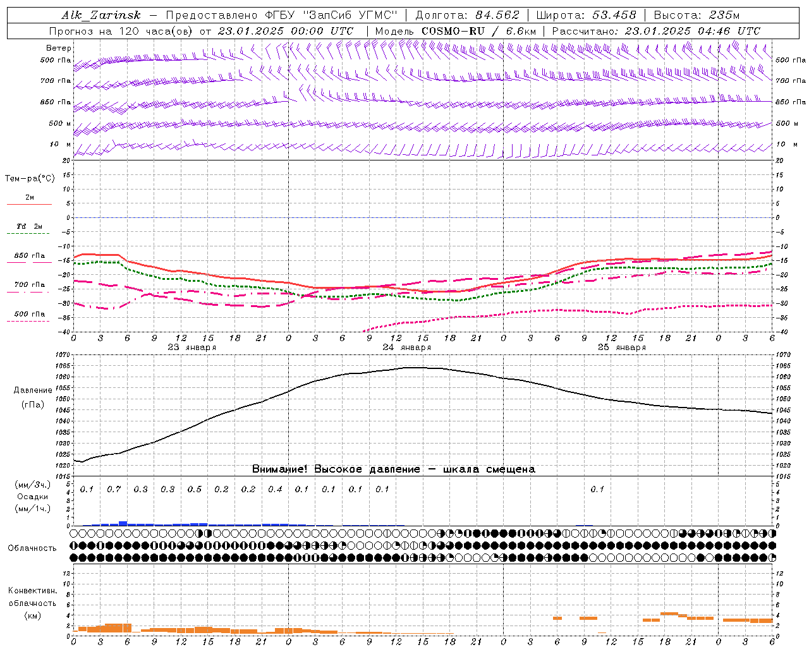Click the Модель COSMO-RU / 6.6км text
809x647 pixels.
tap(456, 31)
